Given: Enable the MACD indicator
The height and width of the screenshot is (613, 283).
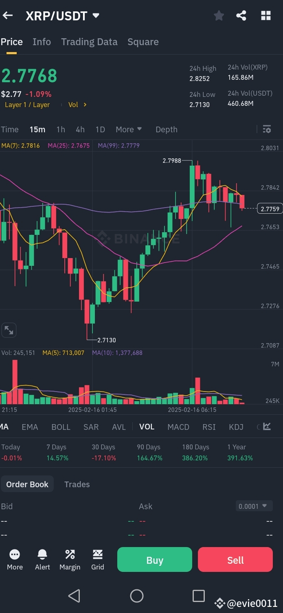Looking at the screenshot, I should click(178, 427).
